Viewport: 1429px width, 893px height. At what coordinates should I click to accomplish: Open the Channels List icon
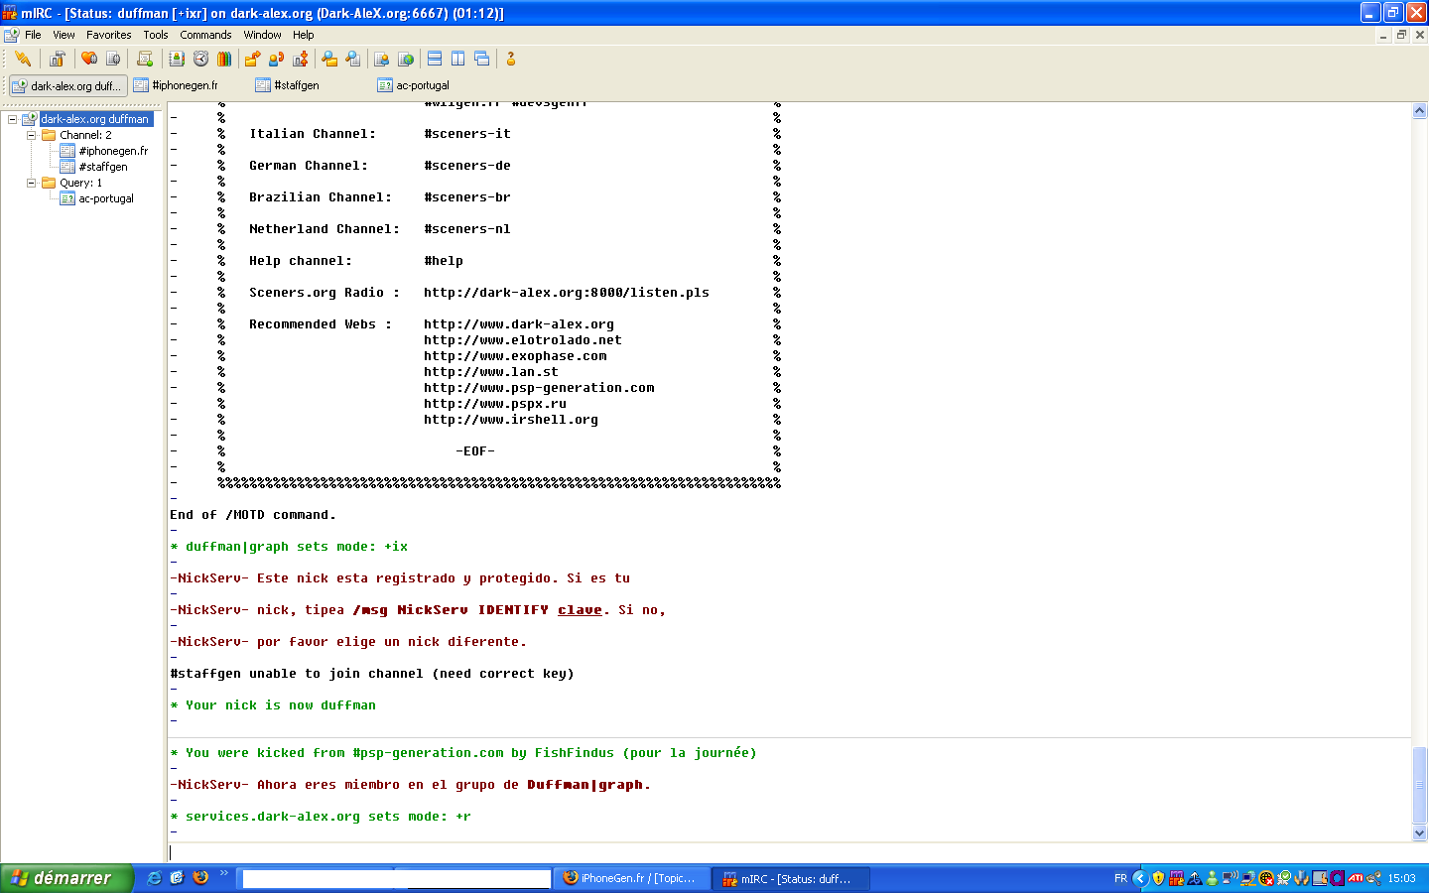113,59
